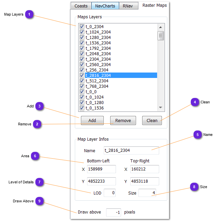
Task: Toggle checkbox for layer t_1536_2304
Action: point(82,43)
